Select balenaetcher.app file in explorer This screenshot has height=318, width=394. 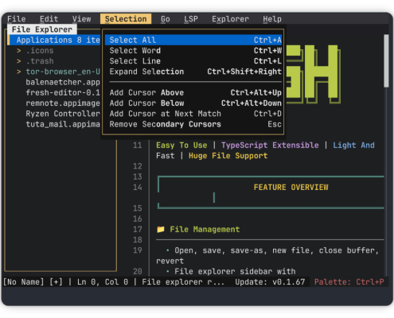(x=63, y=82)
